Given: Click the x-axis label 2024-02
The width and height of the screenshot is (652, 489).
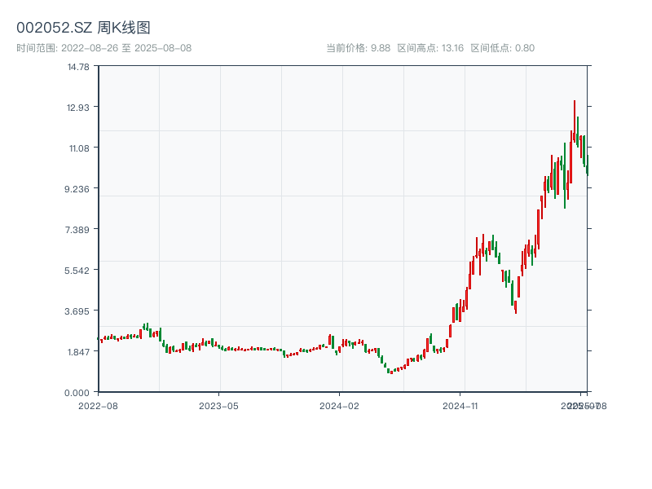Looking at the screenshot, I should (339, 406).
